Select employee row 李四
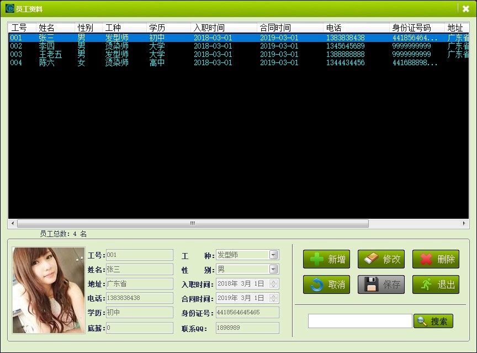 coord(47,46)
